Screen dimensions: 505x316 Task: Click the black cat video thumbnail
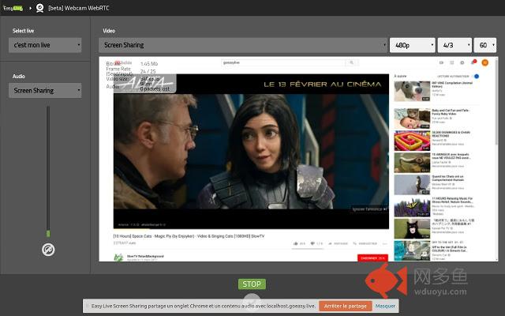tap(412, 228)
